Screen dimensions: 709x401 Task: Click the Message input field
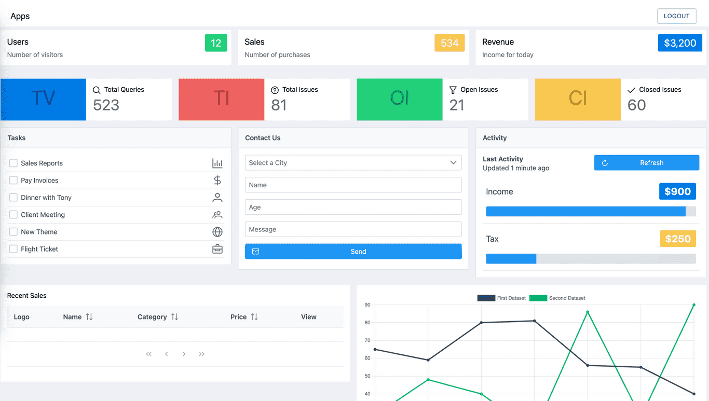(353, 230)
